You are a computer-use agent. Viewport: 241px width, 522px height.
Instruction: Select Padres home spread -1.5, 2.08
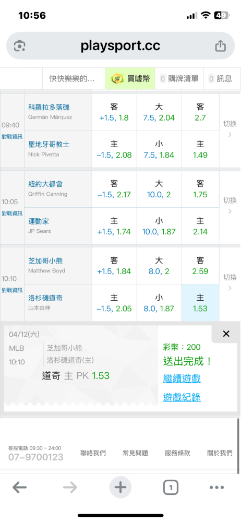click(x=114, y=149)
